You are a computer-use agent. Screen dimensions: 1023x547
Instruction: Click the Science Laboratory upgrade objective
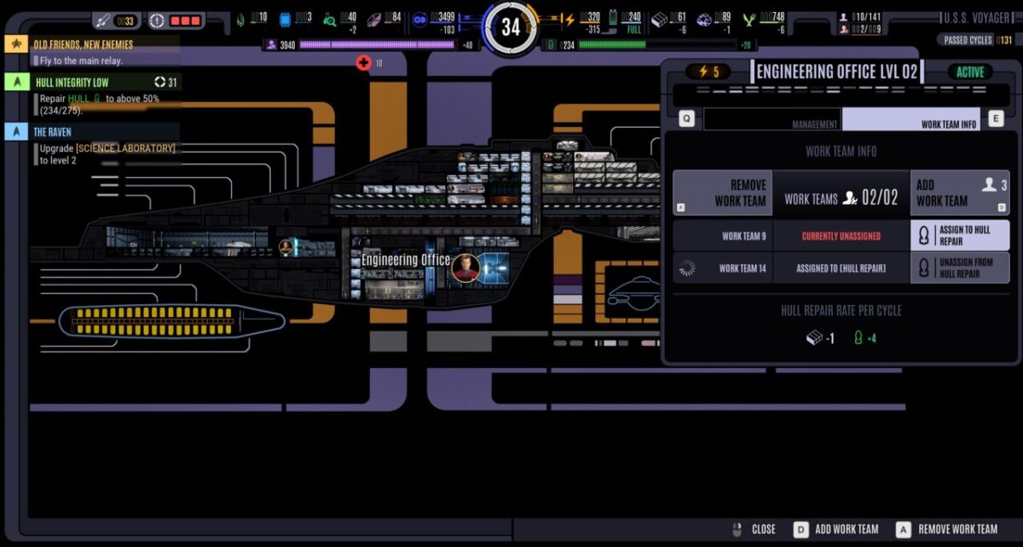pyautogui.click(x=107, y=153)
